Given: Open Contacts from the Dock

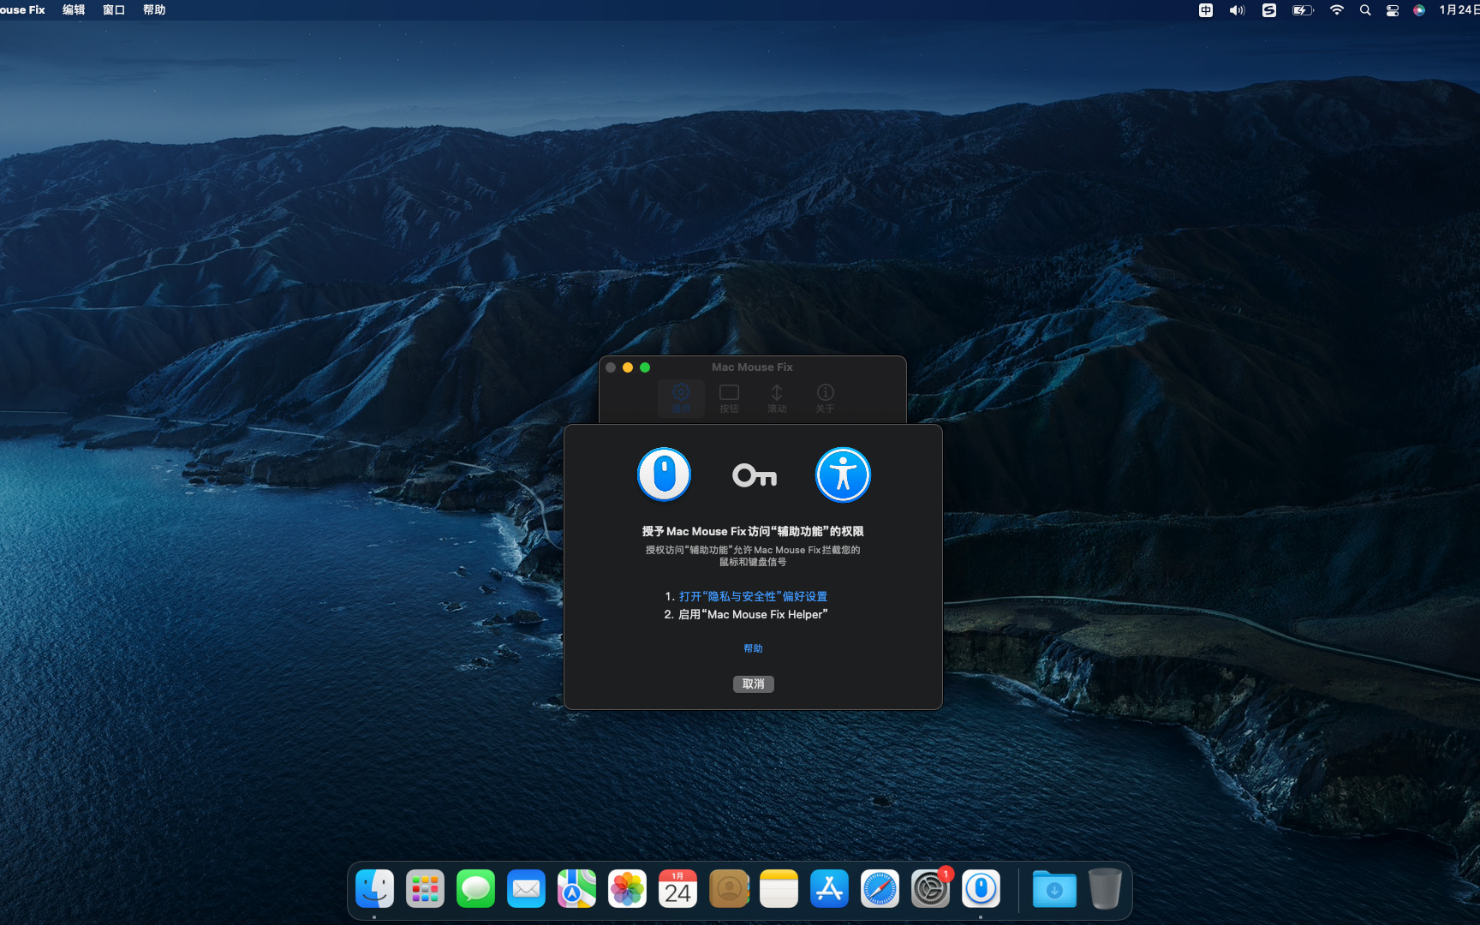Looking at the screenshot, I should pyautogui.click(x=729, y=889).
